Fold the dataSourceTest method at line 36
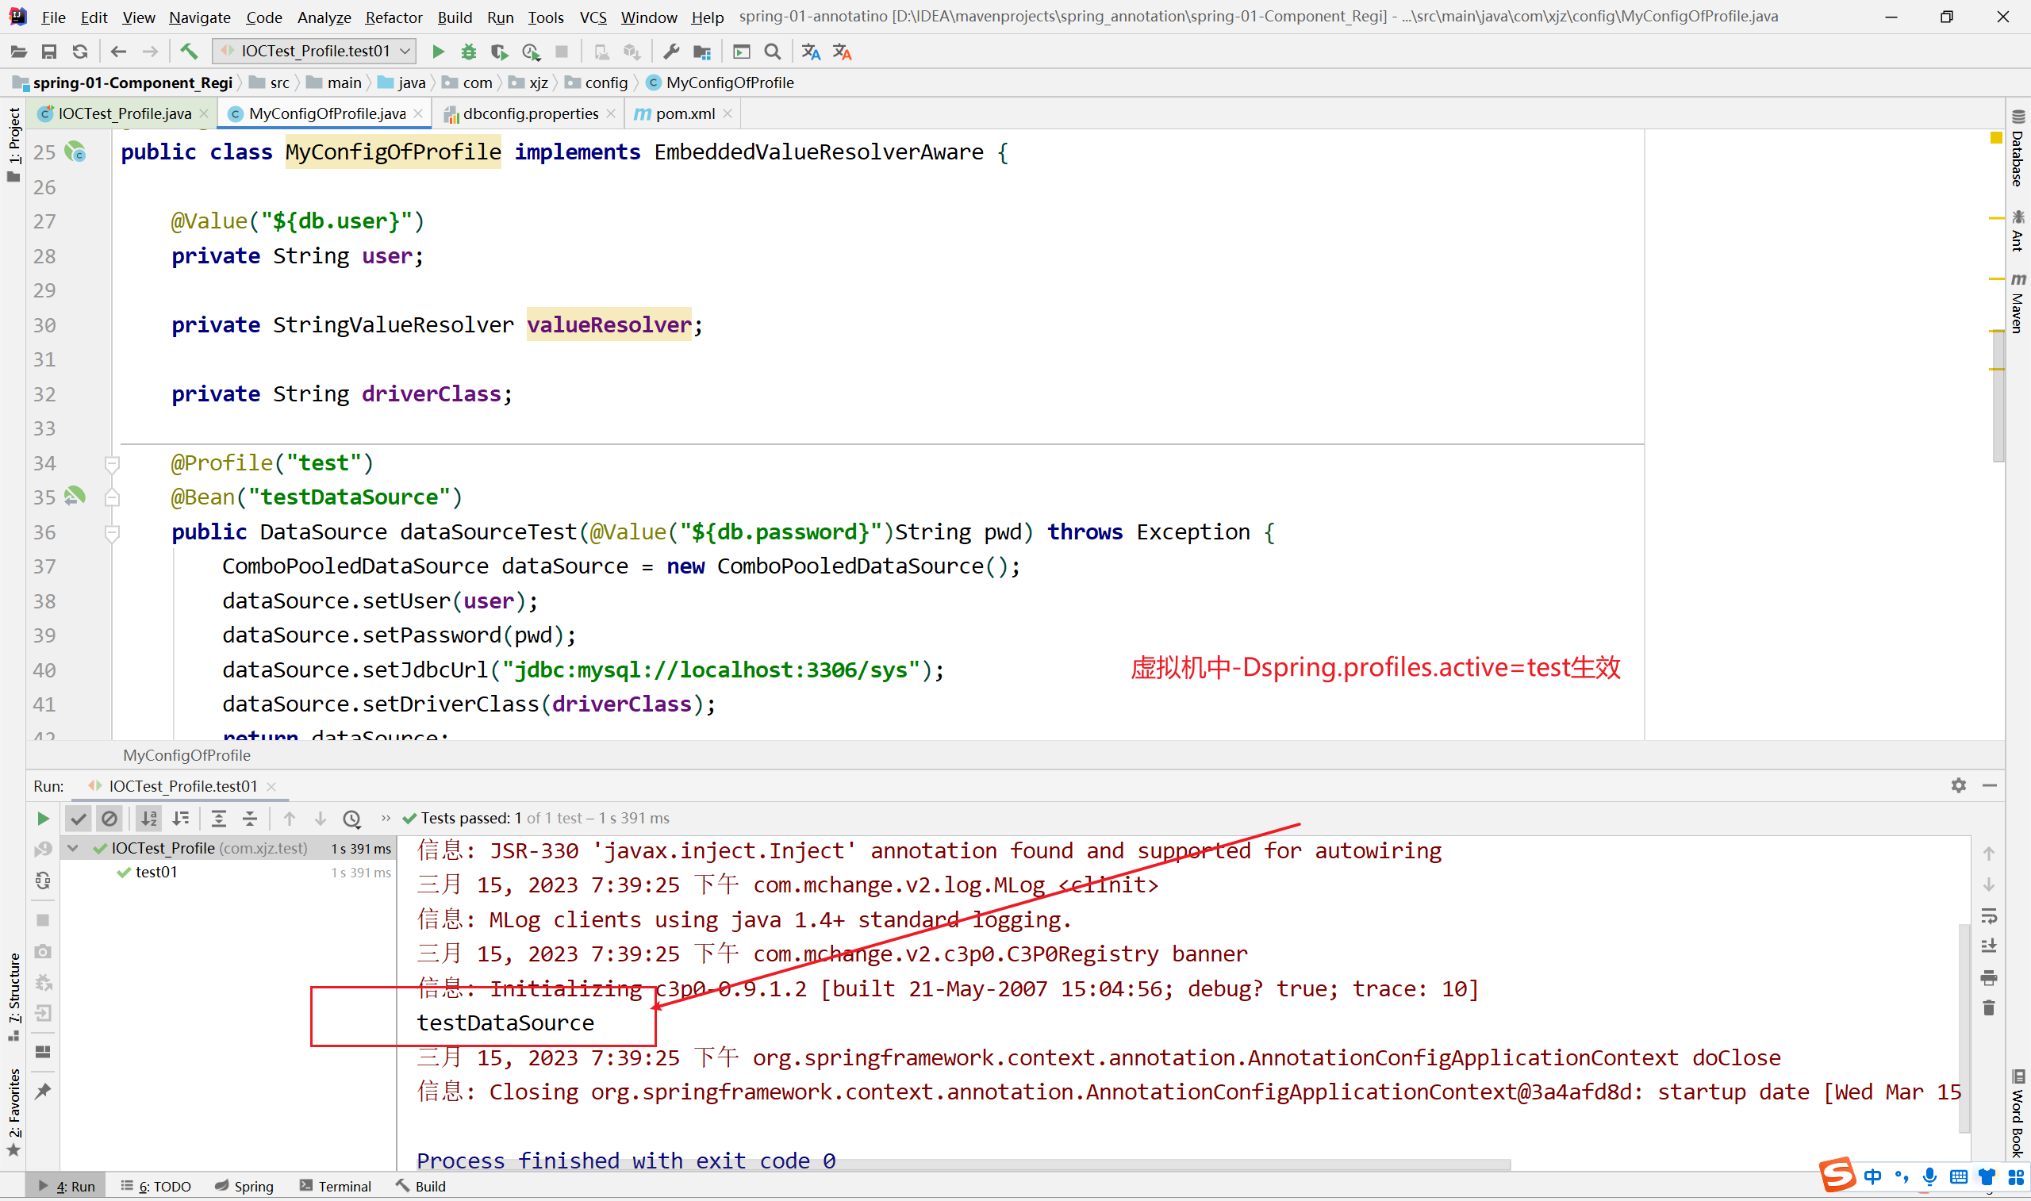 pyautogui.click(x=113, y=532)
